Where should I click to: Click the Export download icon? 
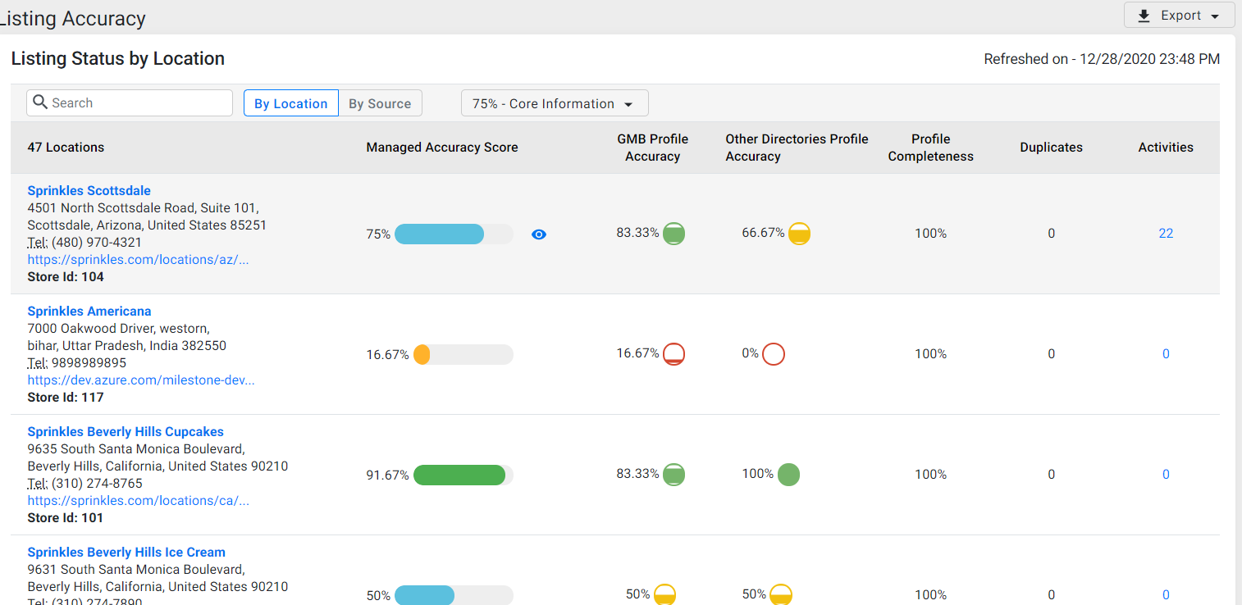click(x=1144, y=16)
